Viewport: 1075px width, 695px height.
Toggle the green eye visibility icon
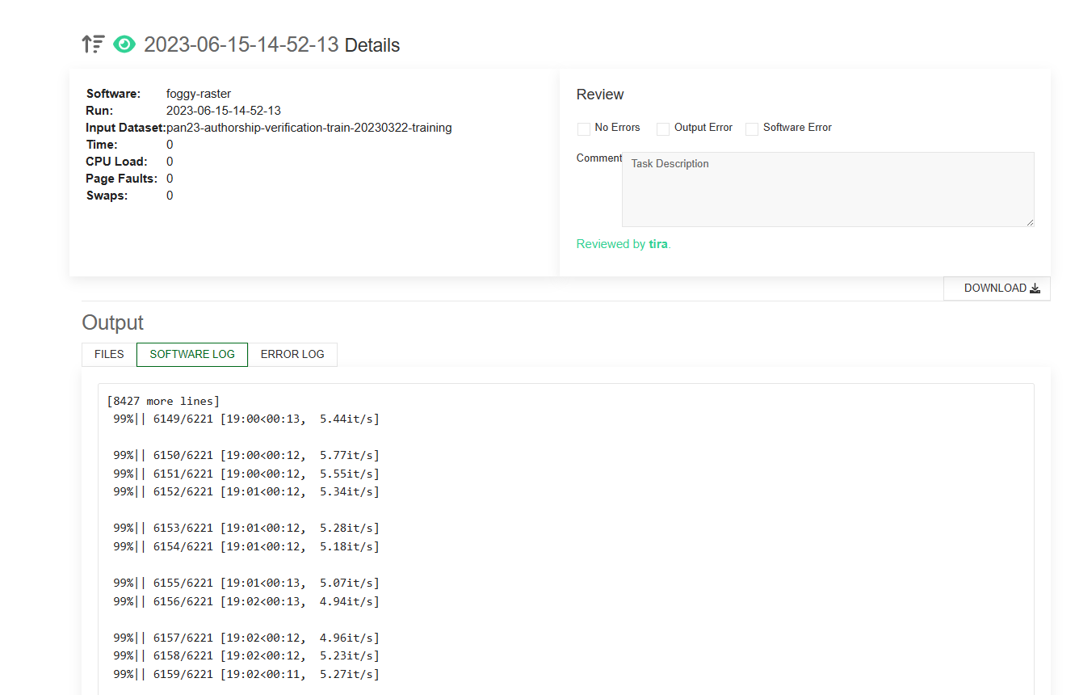tap(124, 44)
